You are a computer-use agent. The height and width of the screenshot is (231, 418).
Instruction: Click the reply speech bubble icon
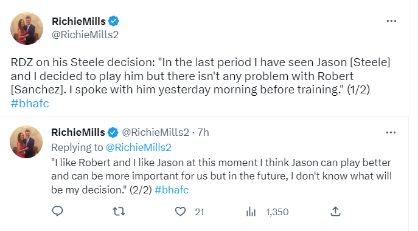click(57, 212)
